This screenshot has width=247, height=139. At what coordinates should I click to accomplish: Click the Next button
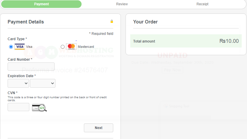click(99, 128)
